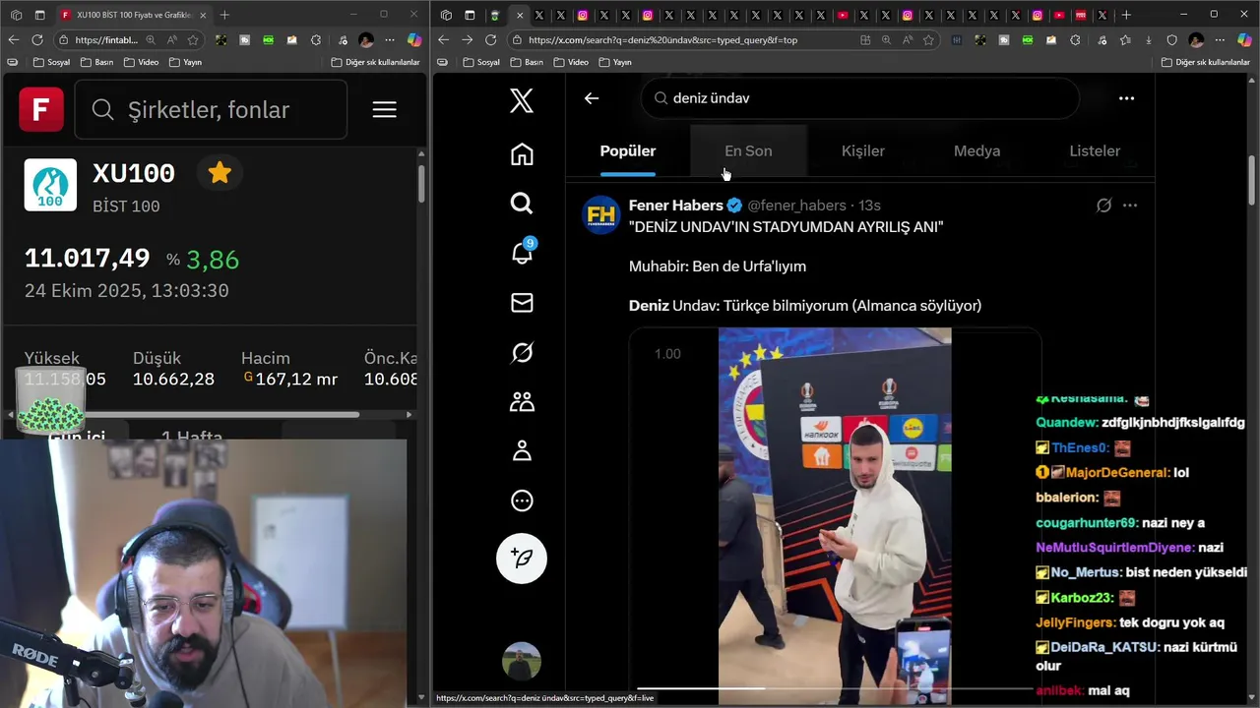Open a new tab in X browser window

pos(1126,15)
